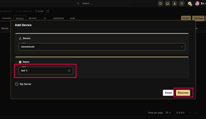The height and width of the screenshot is (119, 206).
Task: Open the notification coin icon
Action: (x=190, y=4)
